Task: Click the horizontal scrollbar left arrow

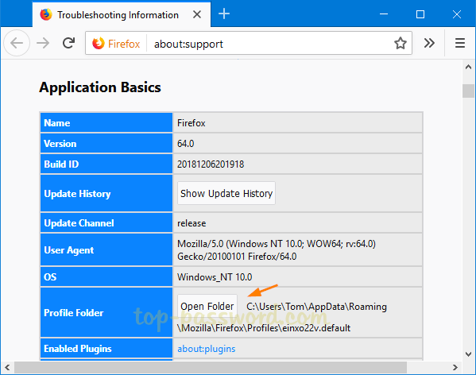Action: coord(7,367)
